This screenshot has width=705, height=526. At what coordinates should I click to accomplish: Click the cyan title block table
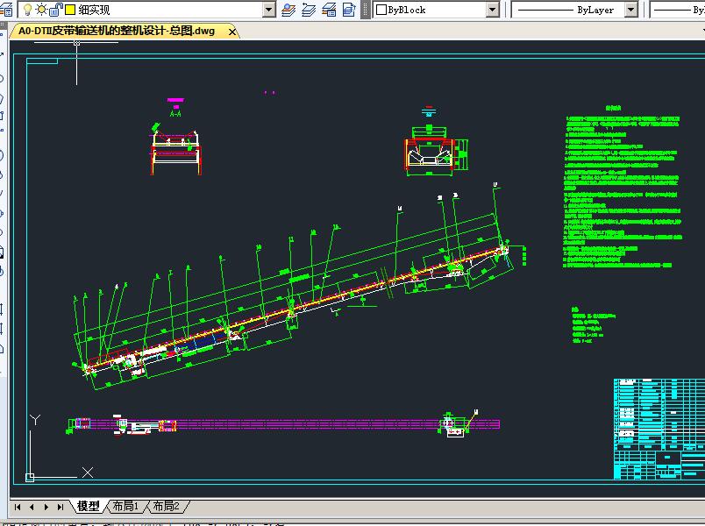659,430
